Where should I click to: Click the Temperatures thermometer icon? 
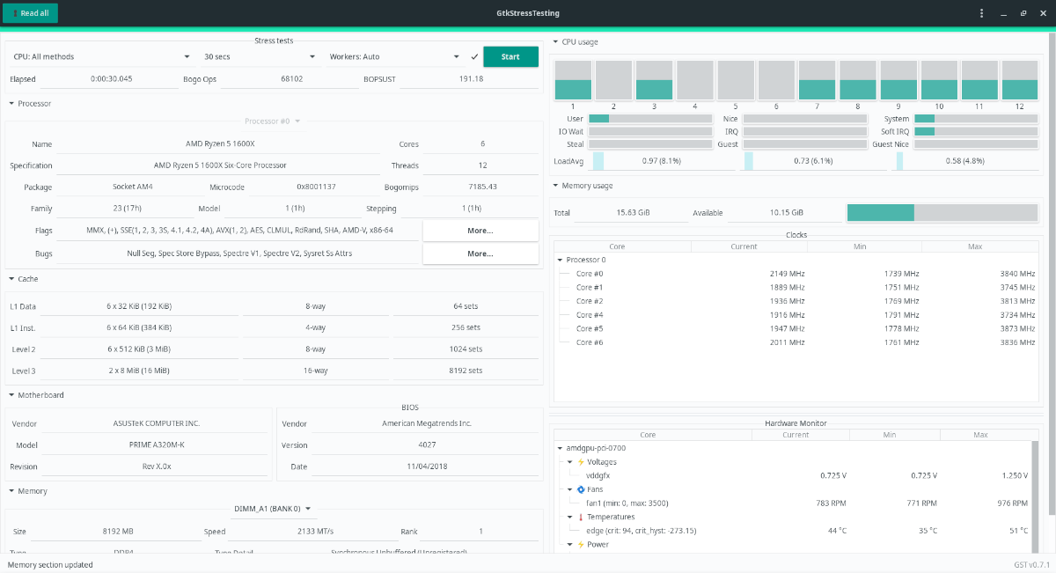[580, 517]
